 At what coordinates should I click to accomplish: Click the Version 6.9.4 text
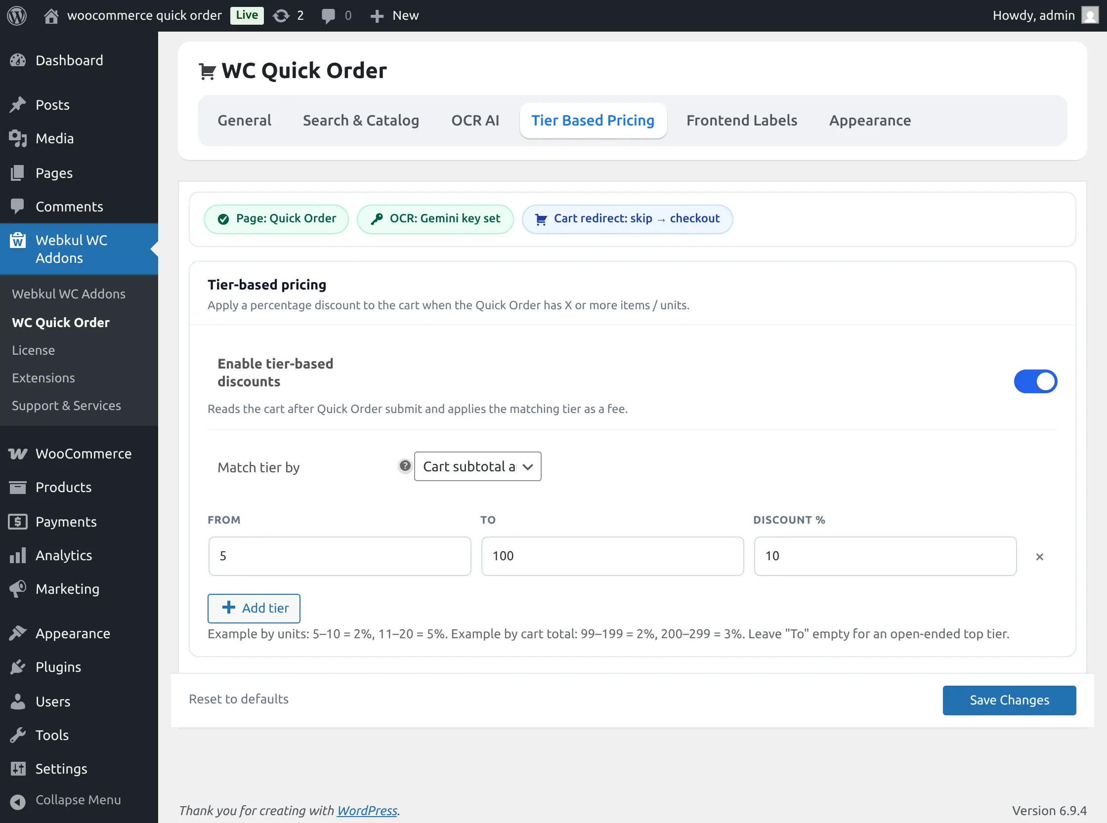click(x=1049, y=811)
